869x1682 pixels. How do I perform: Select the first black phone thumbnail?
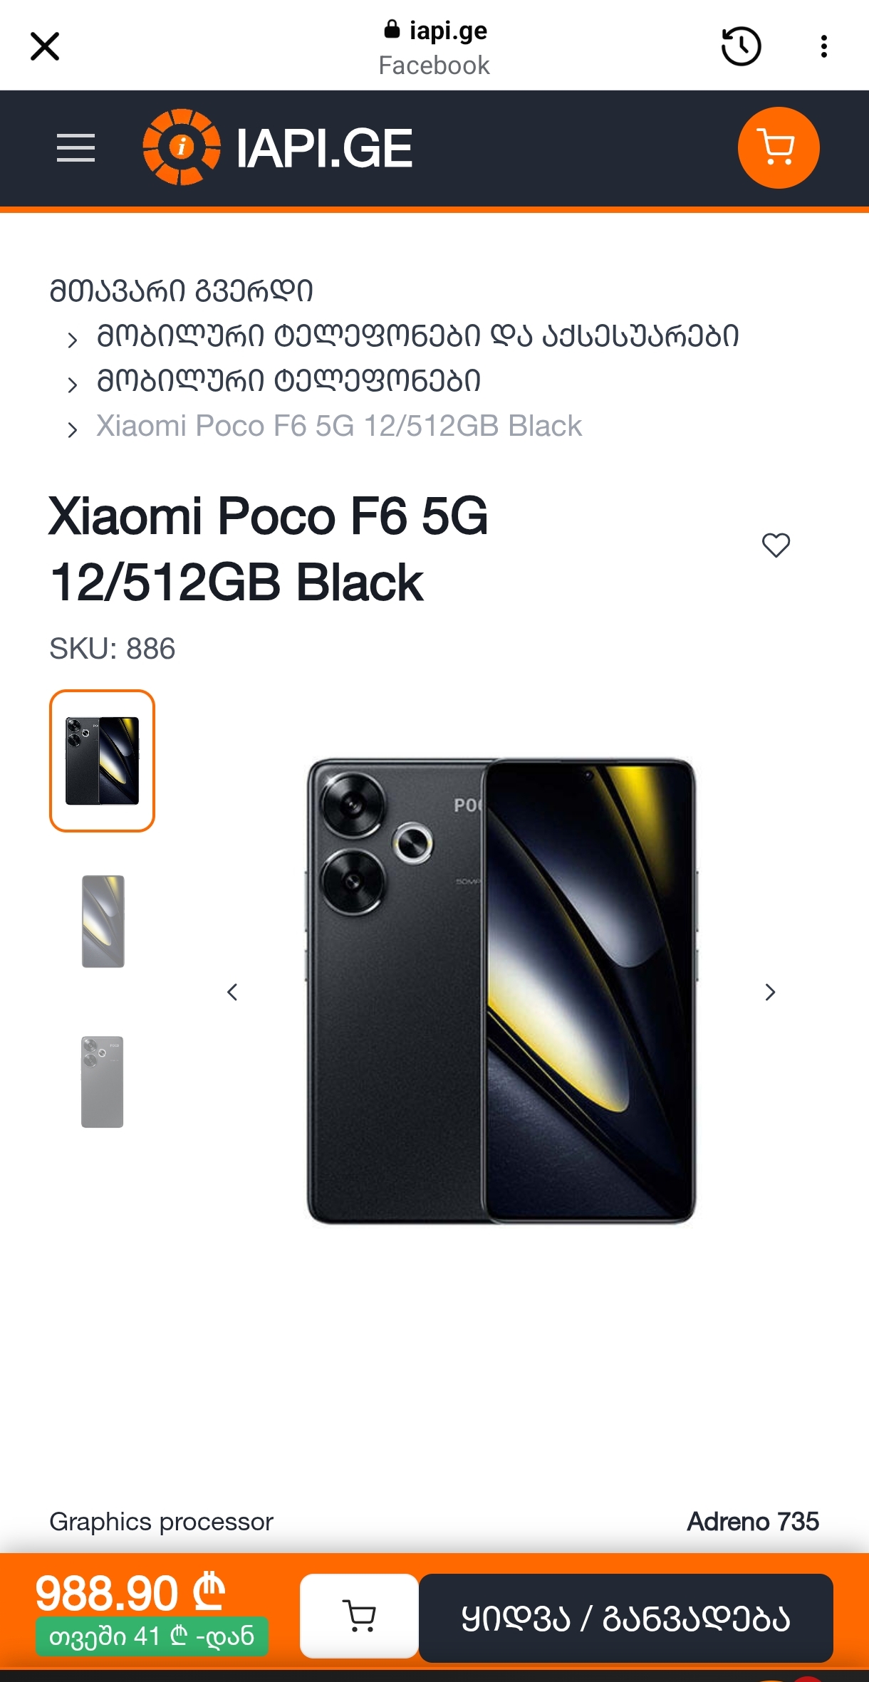pyautogui.click(x=102, y=761)
